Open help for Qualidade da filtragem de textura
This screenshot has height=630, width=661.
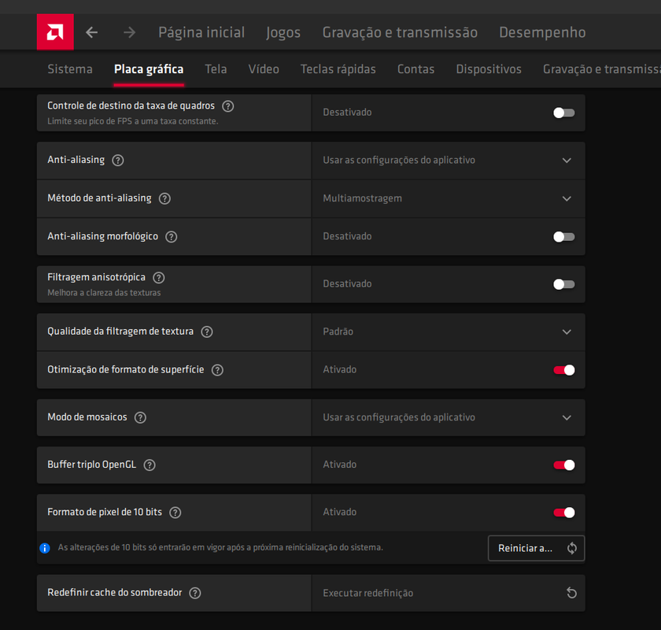[x=207, y=332]
